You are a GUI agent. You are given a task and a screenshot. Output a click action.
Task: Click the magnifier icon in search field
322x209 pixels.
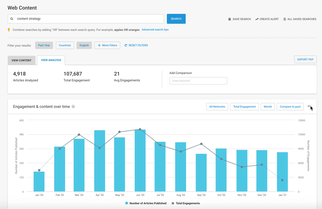[x=12, y=19]
